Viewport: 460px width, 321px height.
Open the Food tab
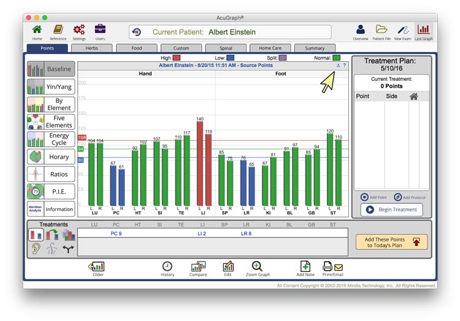coord(136,48)
